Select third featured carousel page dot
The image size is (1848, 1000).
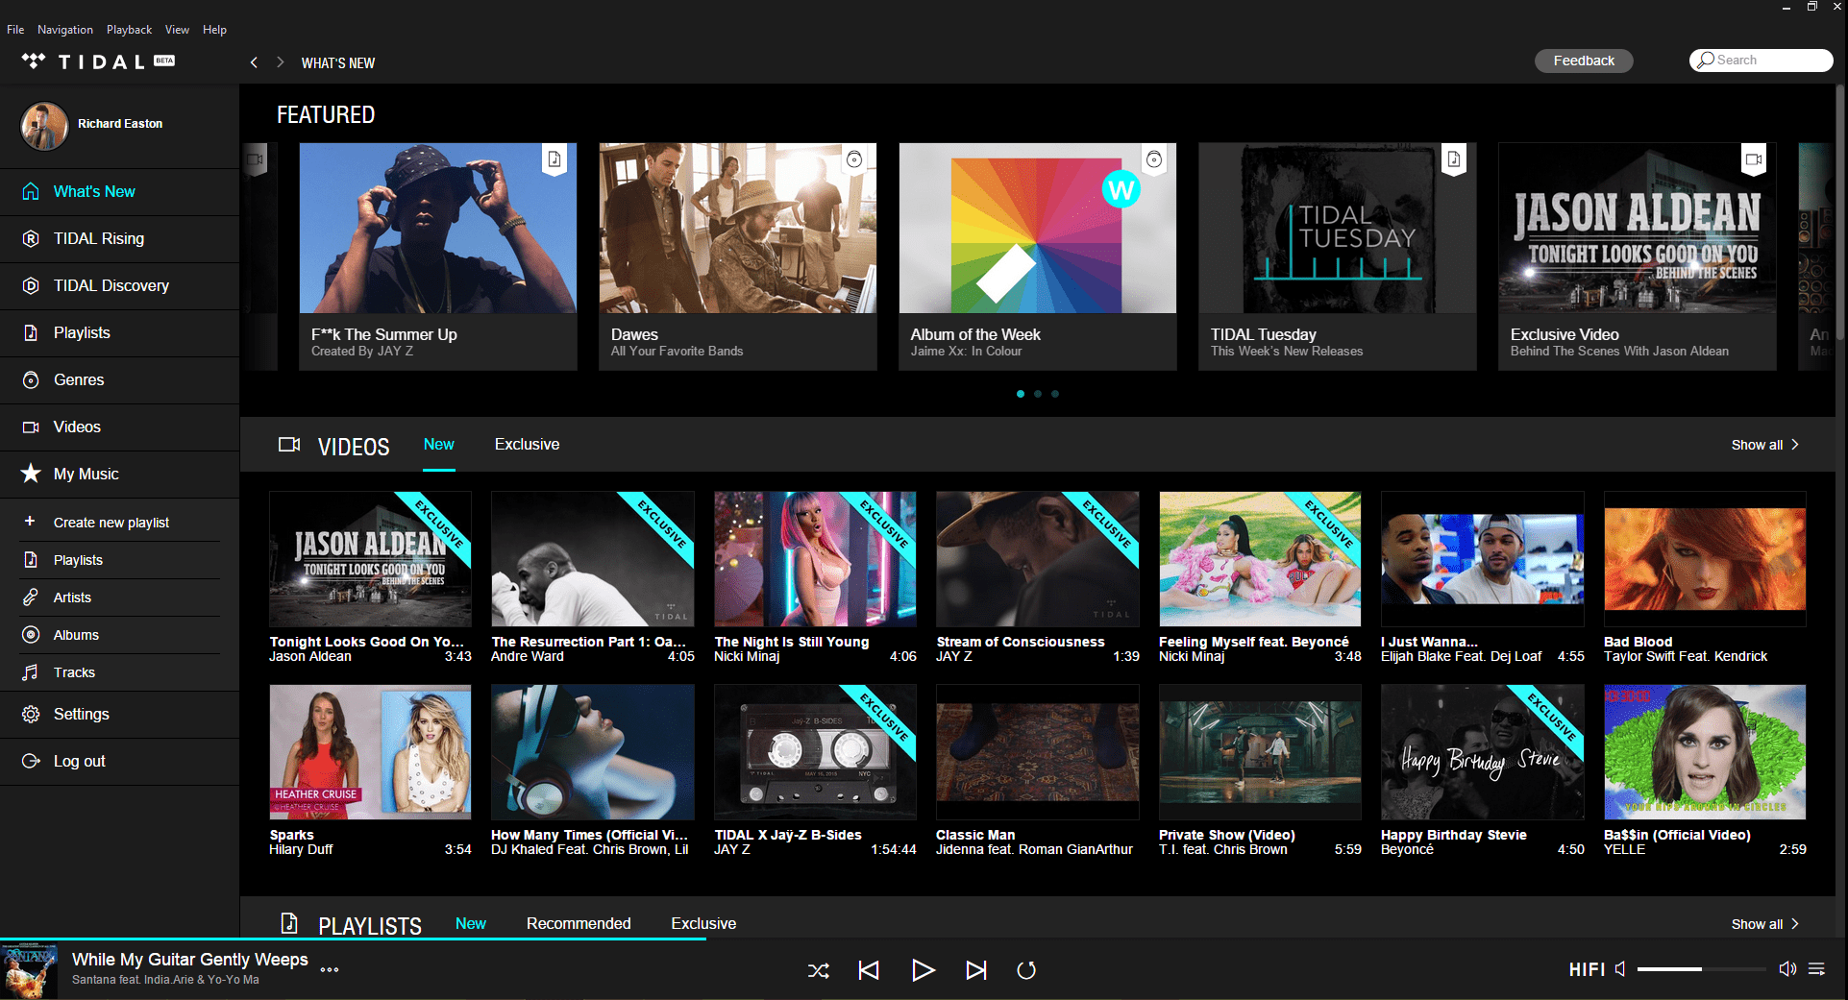point(1055,394)
